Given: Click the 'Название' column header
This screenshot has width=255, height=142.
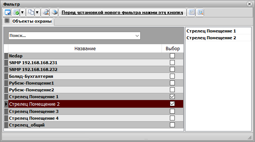Looking at the screenshot, I should (85, 49).
